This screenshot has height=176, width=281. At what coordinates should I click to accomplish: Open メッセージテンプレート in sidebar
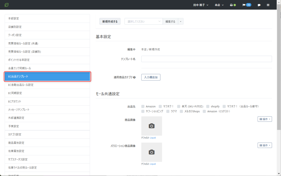(x=47, y=110)
